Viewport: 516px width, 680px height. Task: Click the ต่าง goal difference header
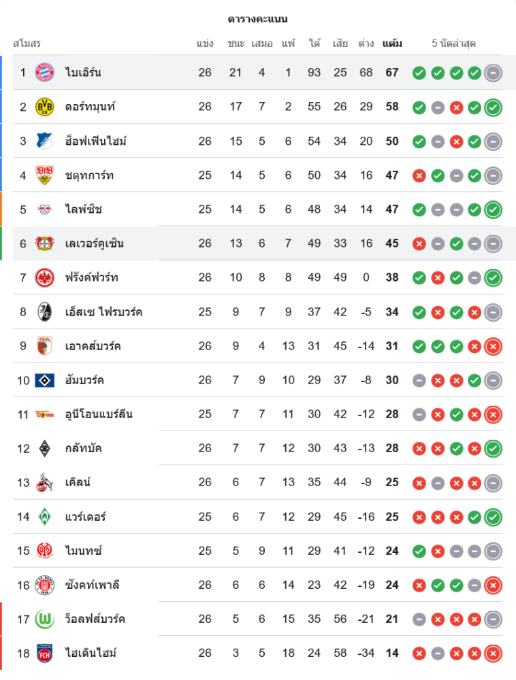(366, 44)
